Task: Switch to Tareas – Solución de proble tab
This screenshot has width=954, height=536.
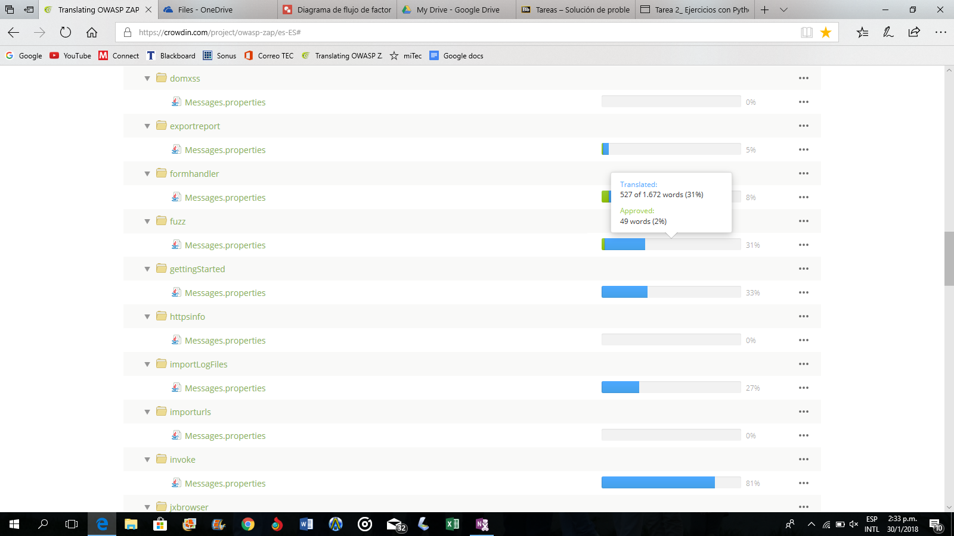Action: (575, 10)
